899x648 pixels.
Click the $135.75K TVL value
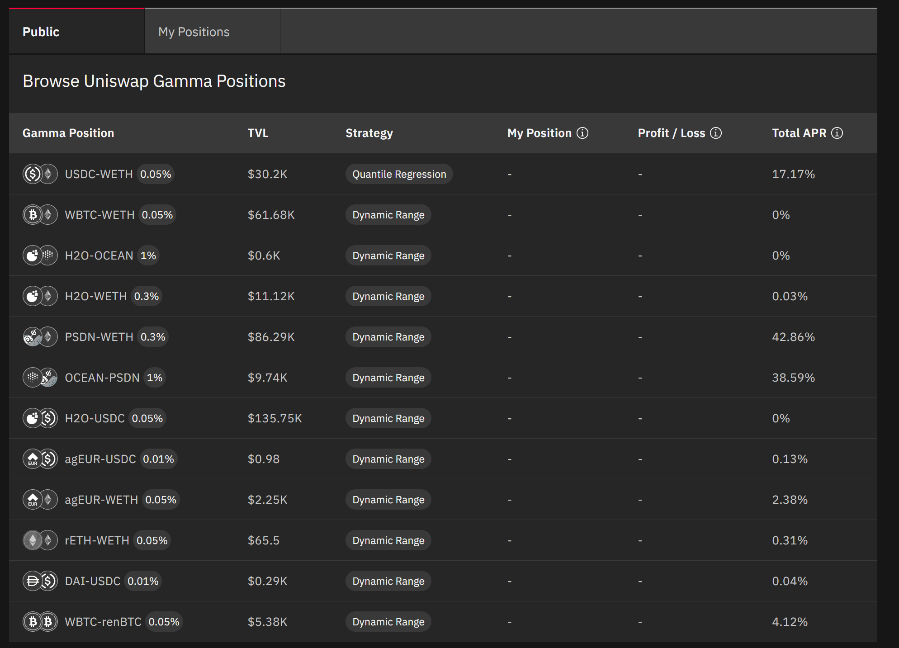click(x=275, y=418)
